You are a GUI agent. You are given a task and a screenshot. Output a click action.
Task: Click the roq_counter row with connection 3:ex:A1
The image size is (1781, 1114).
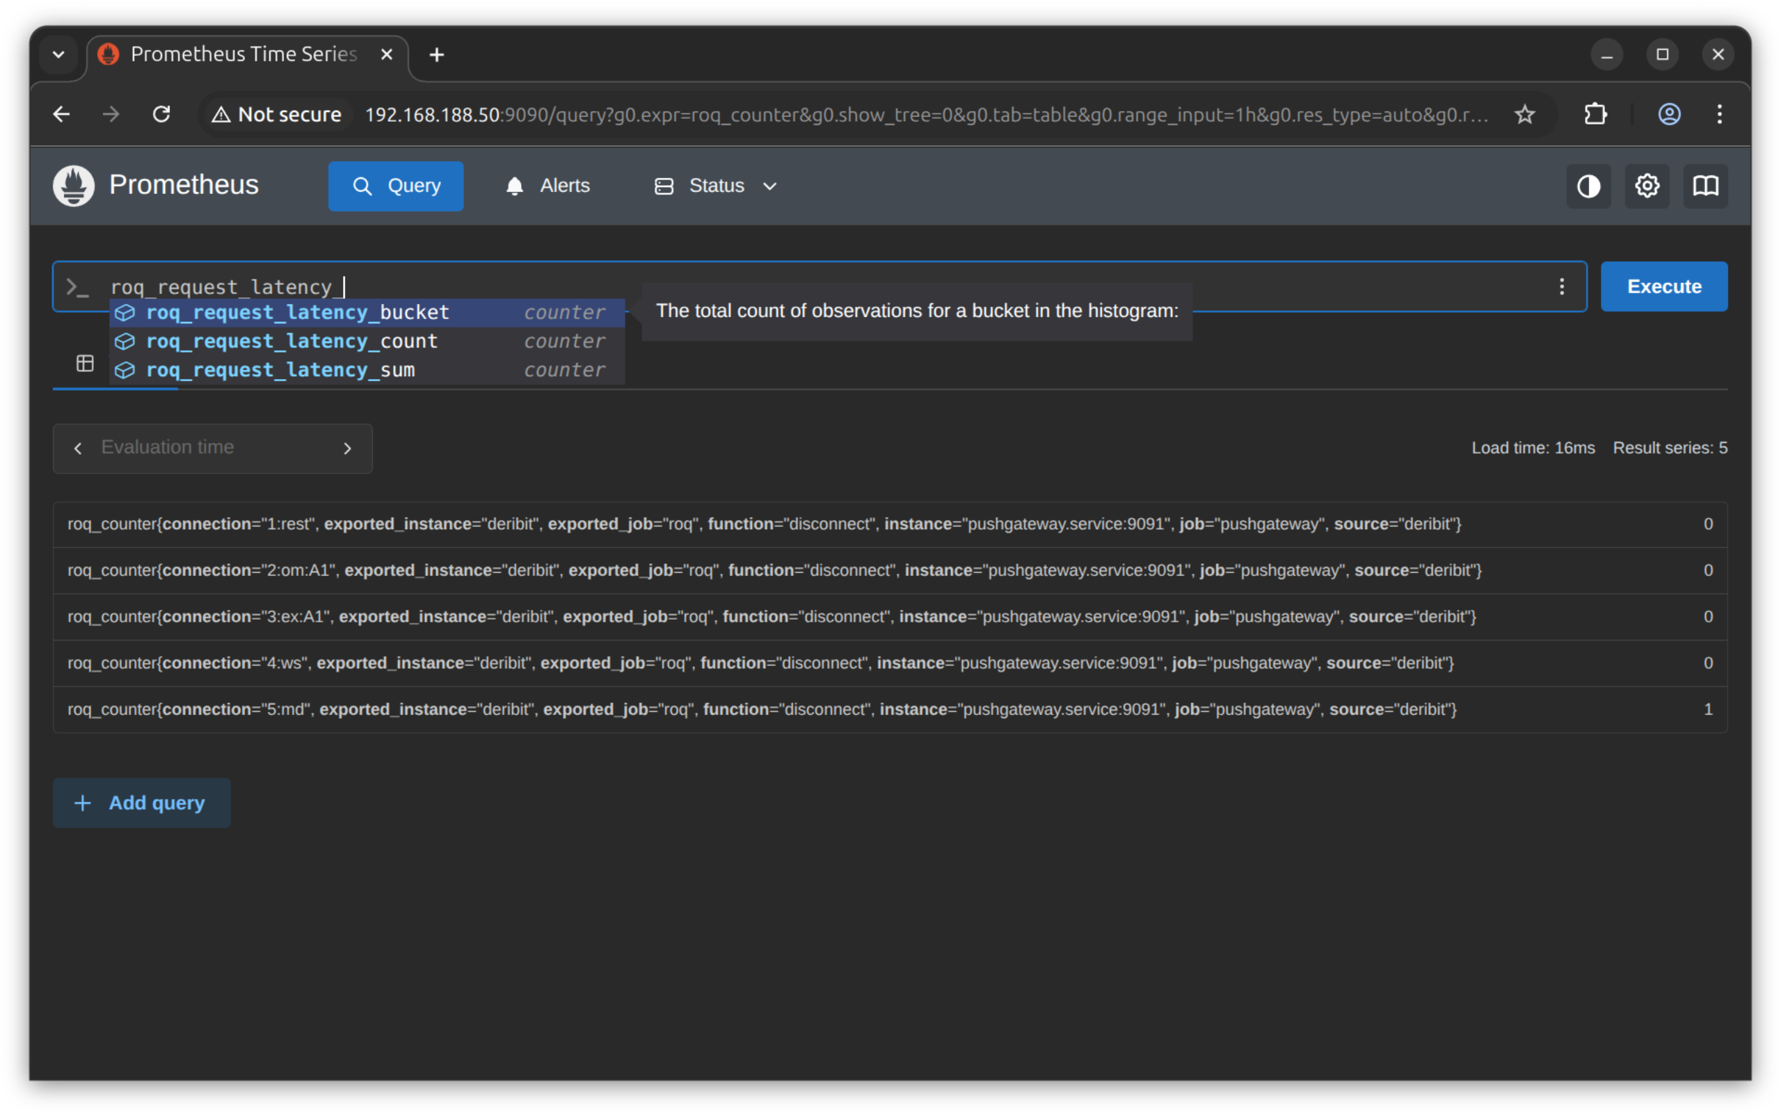890,617
